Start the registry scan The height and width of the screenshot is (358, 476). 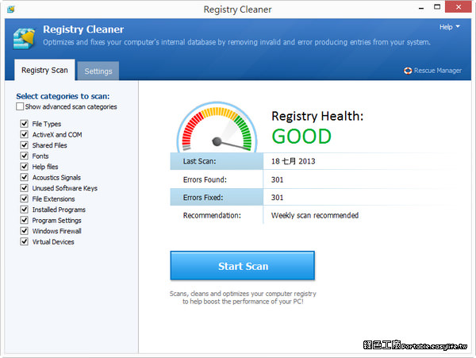coord(243,266)
